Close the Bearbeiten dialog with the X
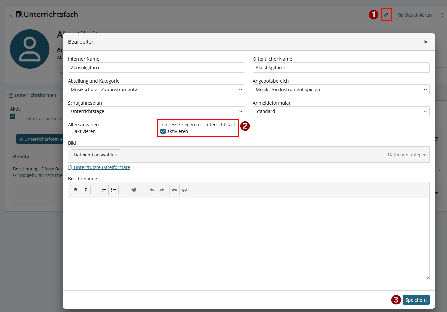This screenshot has height=312, width=447. click(x=426, y=42)
